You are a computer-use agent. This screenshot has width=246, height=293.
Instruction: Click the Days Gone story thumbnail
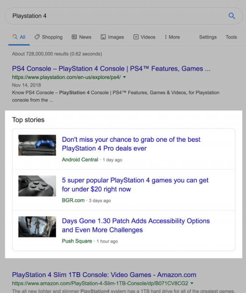click(x=37, y=227)
